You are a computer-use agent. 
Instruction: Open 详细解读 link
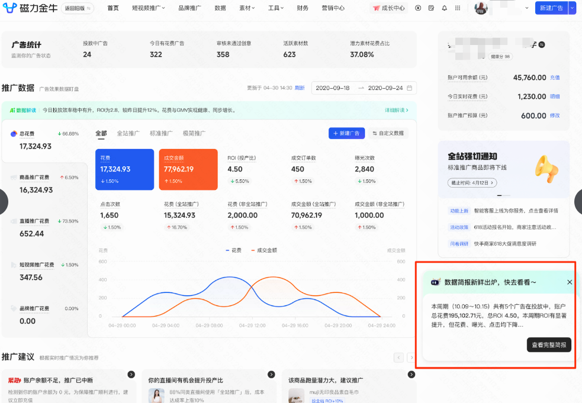point(397,110)
